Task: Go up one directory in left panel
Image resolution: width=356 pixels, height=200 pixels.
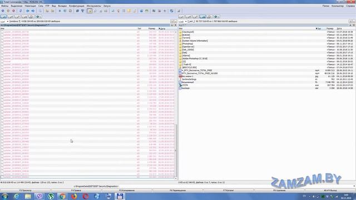Action: (175, 21)
